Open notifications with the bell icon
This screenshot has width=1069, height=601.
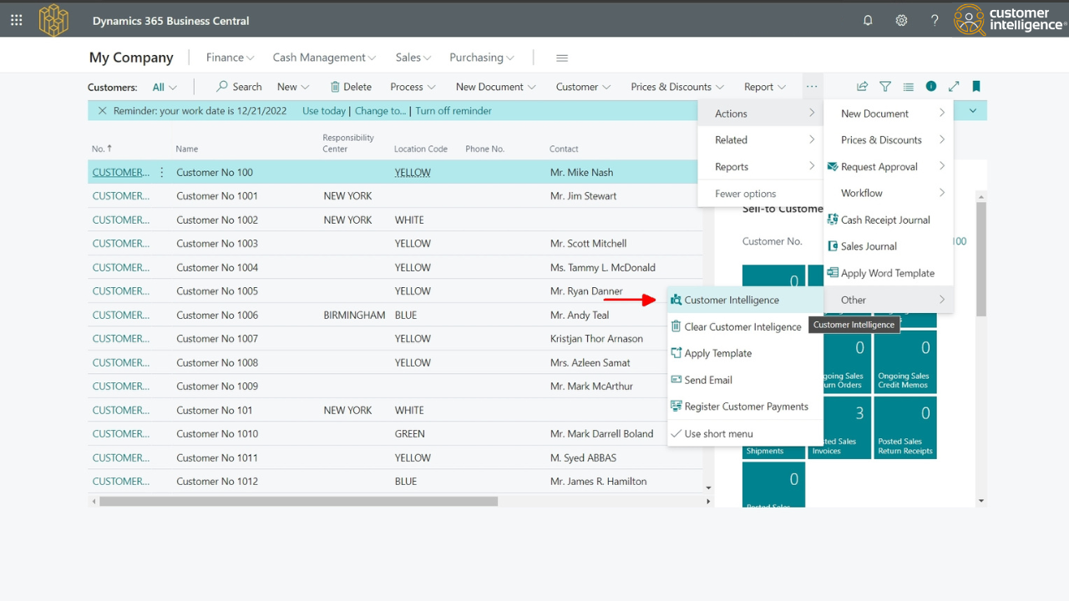pos(868,20)
